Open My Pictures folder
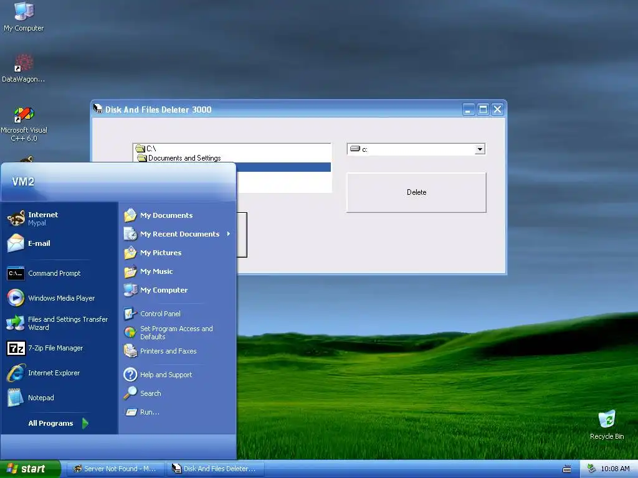Viewport: 638px width, 478px height. (178, 253)
